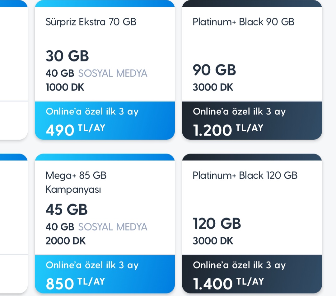336x296 pixels.
Task: Tap the 90 GB data amount
Action: [214, 70]
